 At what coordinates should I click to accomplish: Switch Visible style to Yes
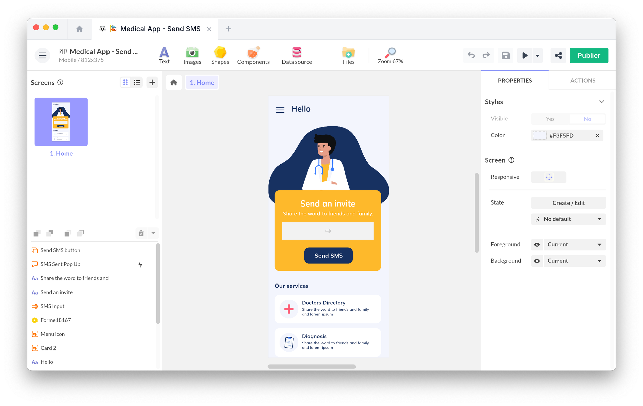tap(550, 119)
